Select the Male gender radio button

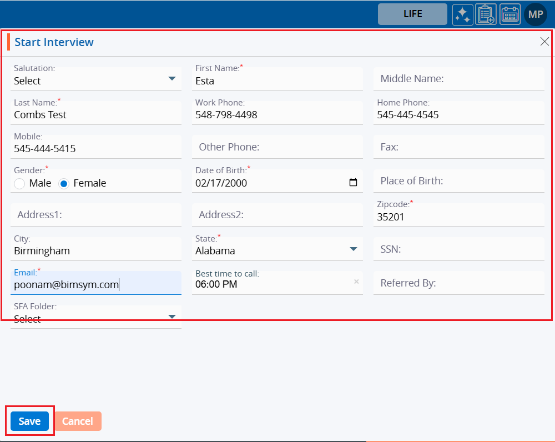coord(19,183)
